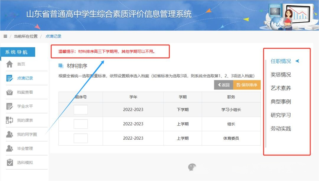The height and width of the screenshot is (181, 319).
Task: Click order number box for 学习小组长
Action: coord(81,110)
